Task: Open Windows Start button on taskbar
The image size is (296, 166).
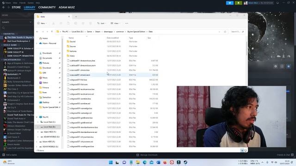Action: click(111, 162)
